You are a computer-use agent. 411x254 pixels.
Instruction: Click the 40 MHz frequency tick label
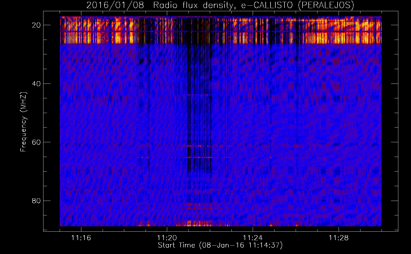click(36, 84)
